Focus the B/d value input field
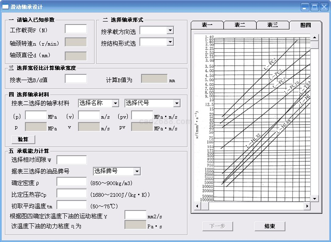The width and height of the screenshot is (331, 242). [76, 79]
